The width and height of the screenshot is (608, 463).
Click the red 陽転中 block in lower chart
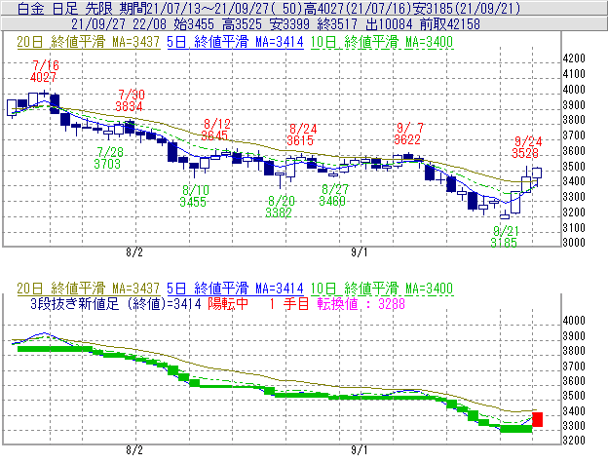point(537,419)
